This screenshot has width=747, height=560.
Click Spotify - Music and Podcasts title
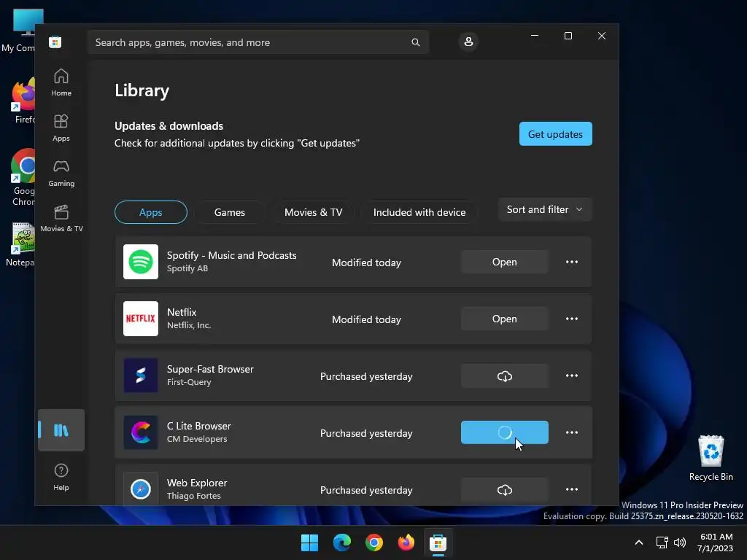[x=231, y=255]
